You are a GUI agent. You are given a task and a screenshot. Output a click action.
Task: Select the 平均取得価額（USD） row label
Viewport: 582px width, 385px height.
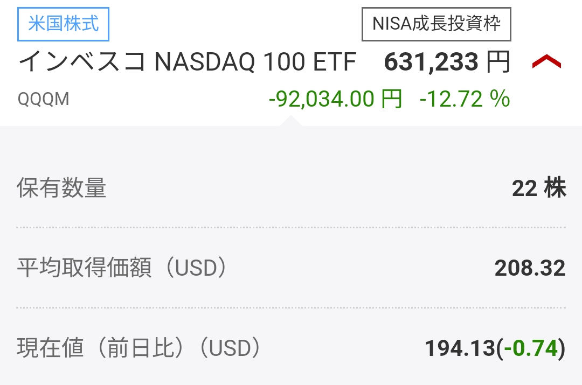[122, 268]
